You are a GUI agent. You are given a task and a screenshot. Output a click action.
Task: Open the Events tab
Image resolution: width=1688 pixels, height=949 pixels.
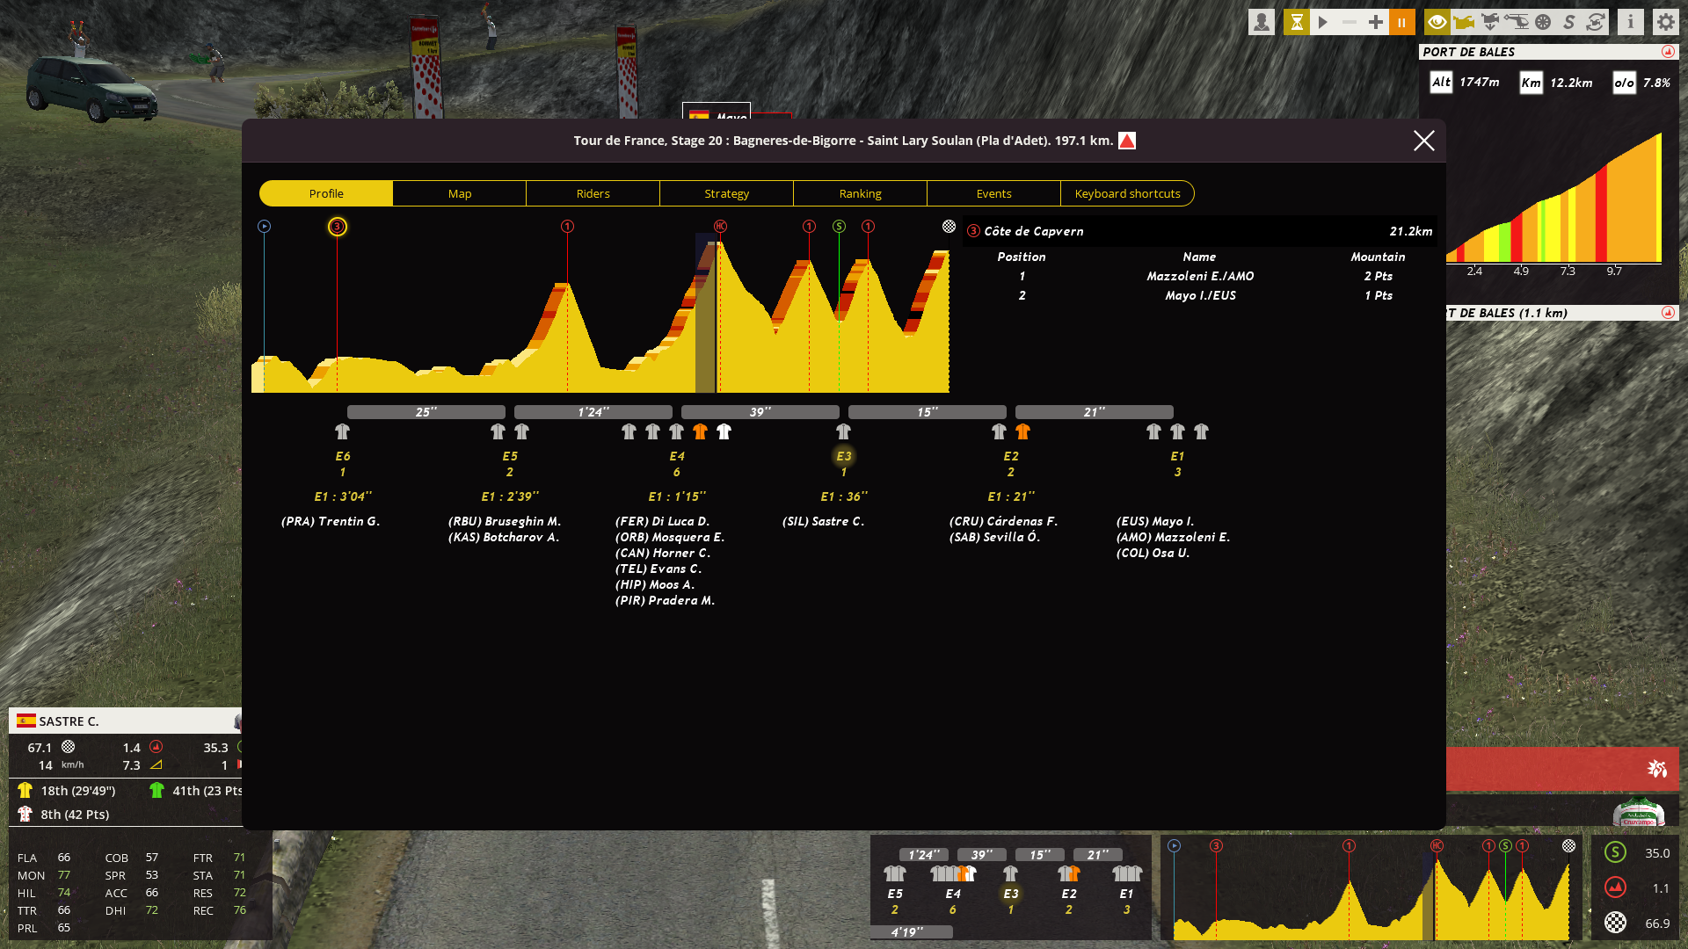pos(994,193)
